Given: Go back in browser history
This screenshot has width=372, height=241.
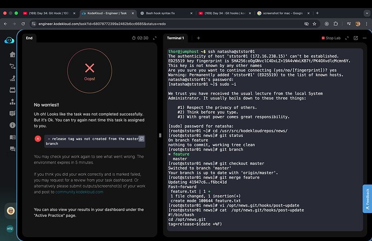Looking at the screenshot, I should 5,24.
